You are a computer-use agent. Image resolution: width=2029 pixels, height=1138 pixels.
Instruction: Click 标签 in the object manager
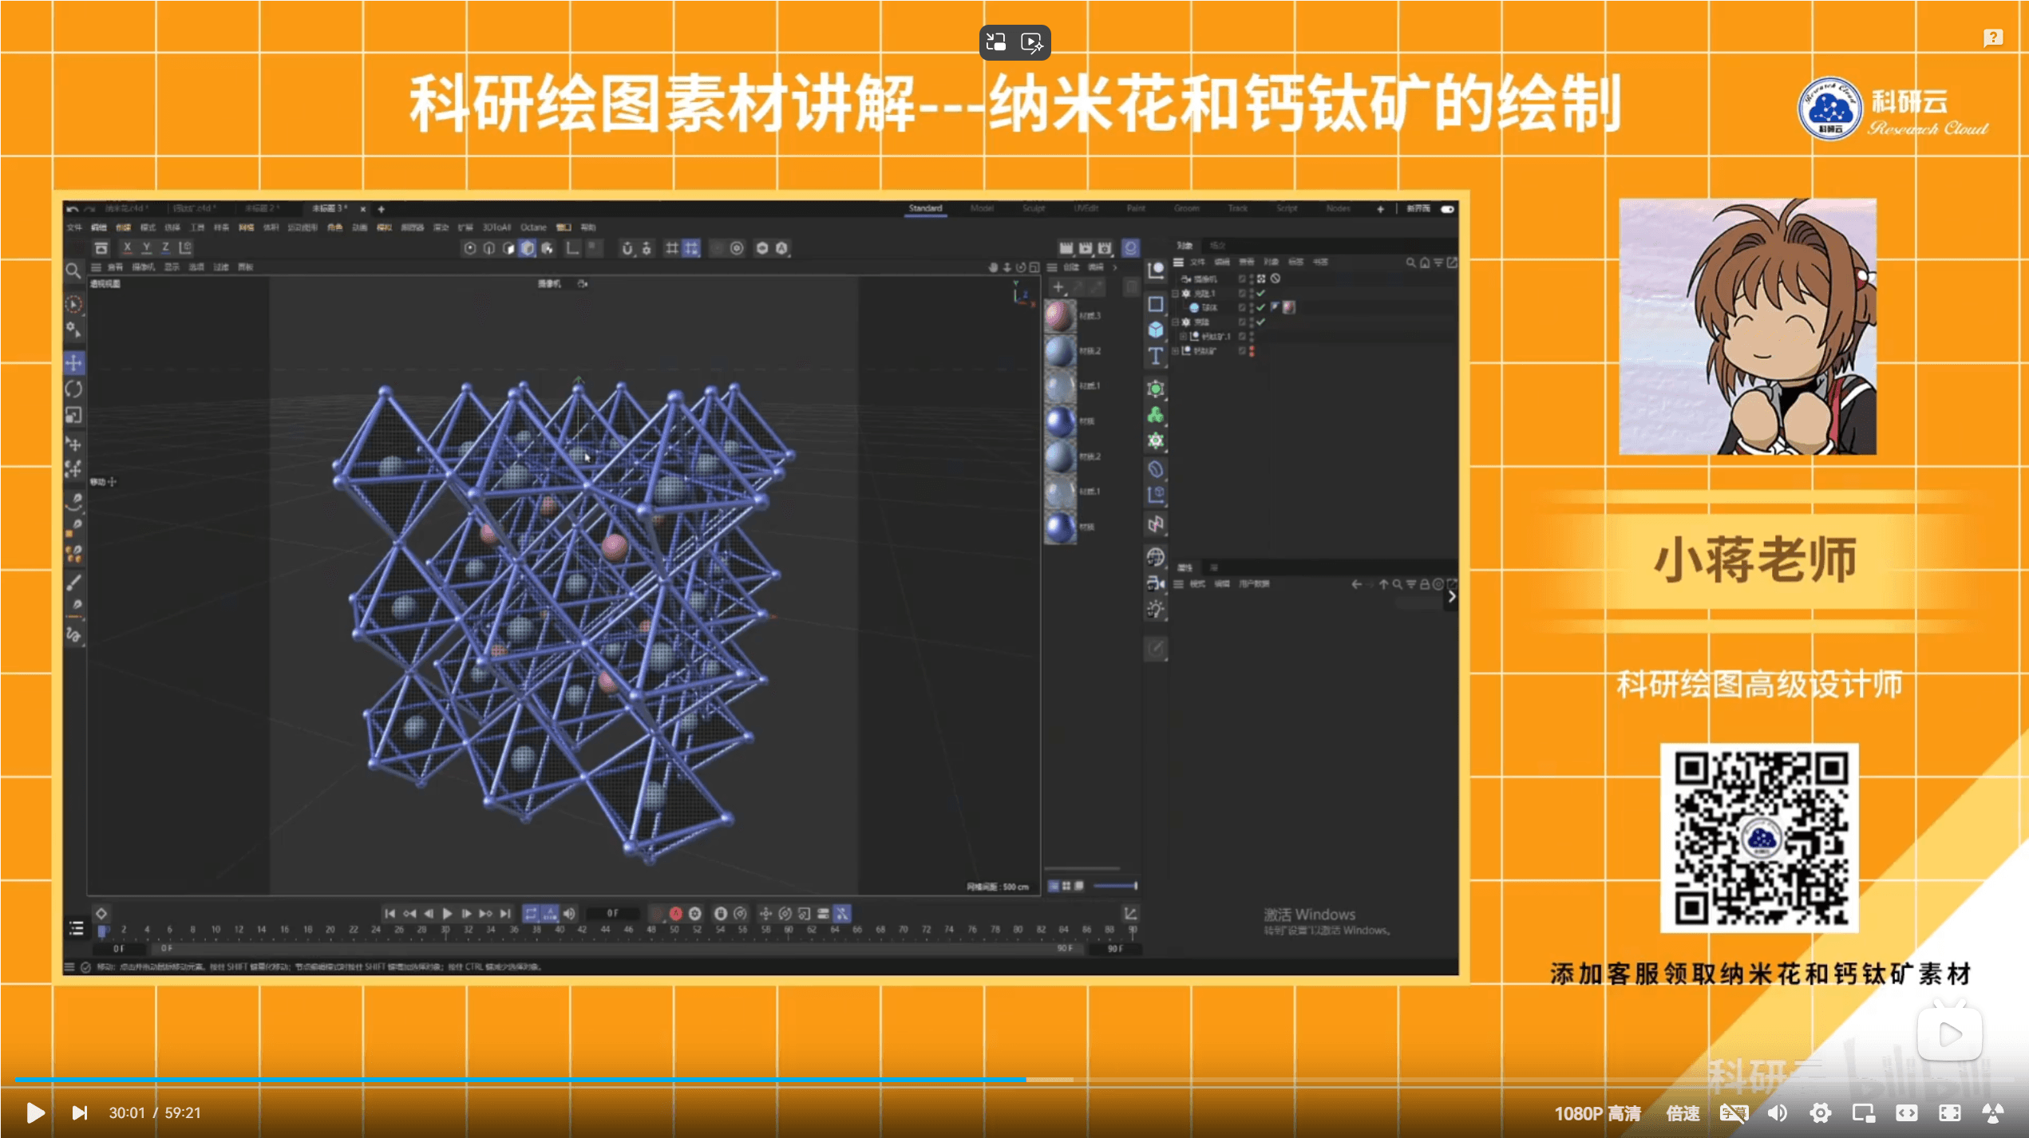pyautogui.click(x=1295, y=263)
